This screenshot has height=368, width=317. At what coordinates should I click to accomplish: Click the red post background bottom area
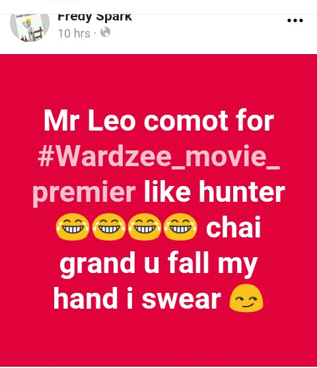point(158,340)
